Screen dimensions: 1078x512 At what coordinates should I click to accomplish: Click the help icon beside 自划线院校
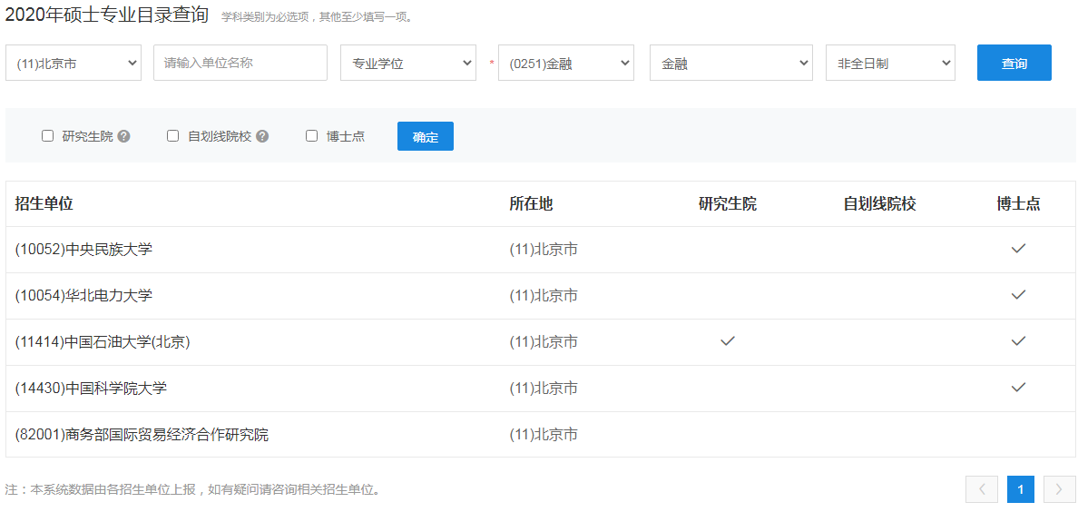point(262,136)
